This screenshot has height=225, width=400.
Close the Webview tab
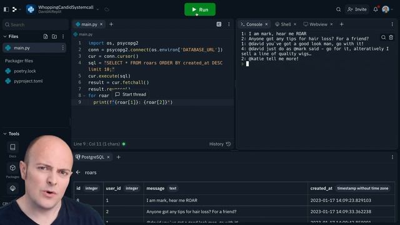332,24
